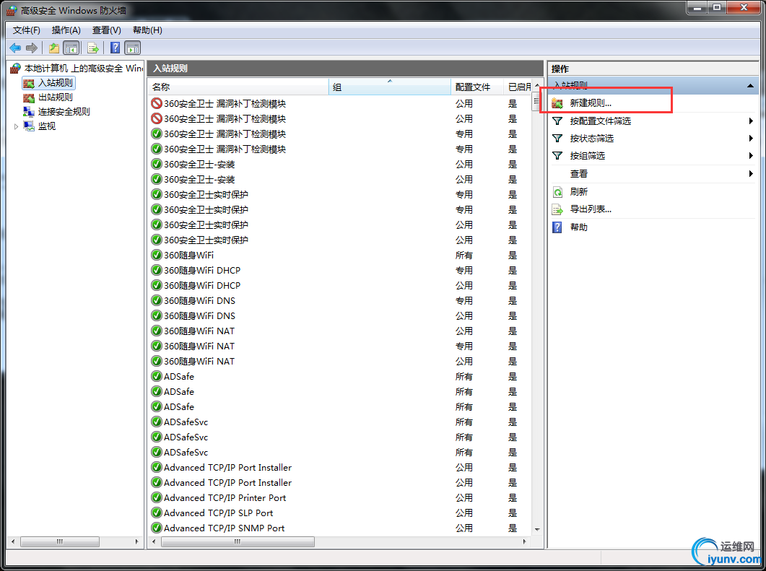Click the green check icon of 360随身WiFi row
The height and width of the screenshot is (571, 766).
click(x=157, y=255)
